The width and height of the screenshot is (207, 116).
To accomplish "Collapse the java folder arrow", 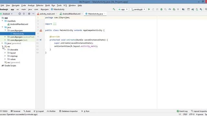I will pyautogui.click(x=2, y=27).
